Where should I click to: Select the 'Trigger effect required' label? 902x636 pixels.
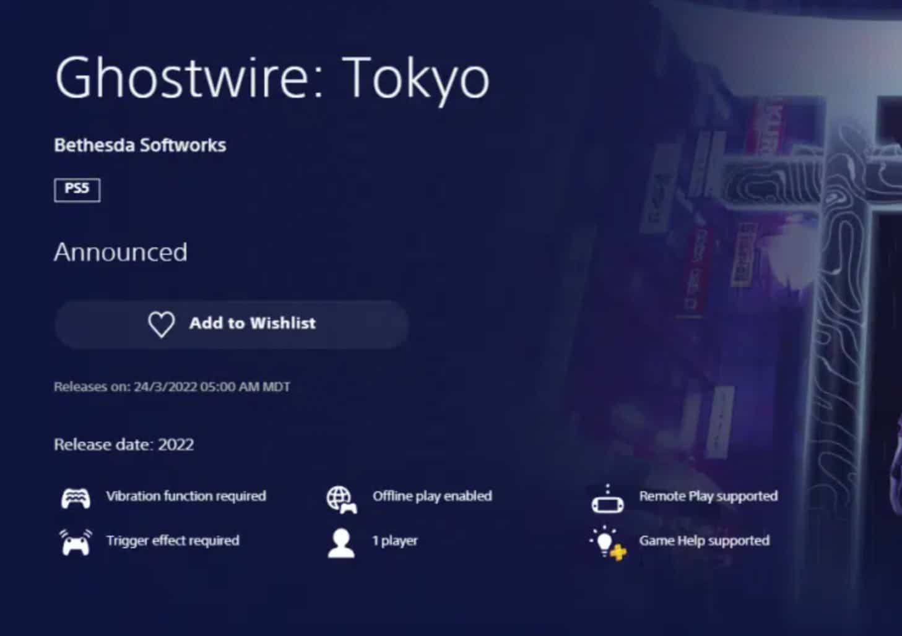(x=172, y=541)
